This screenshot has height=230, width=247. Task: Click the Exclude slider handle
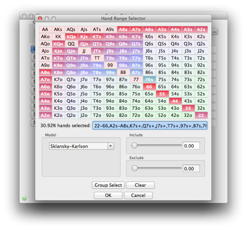click(135, 168)
